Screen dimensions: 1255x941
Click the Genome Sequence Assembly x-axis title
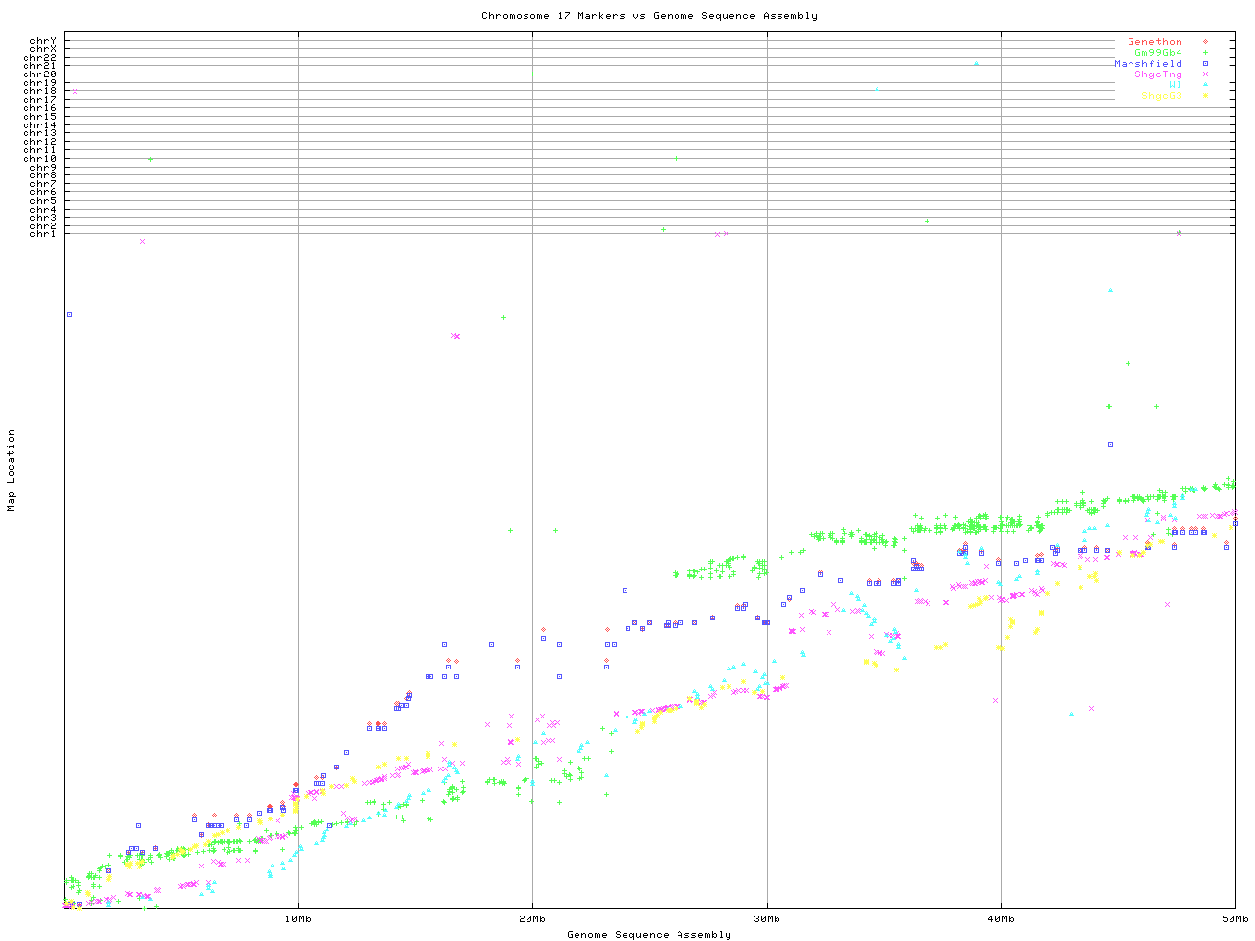coord(649,934)
